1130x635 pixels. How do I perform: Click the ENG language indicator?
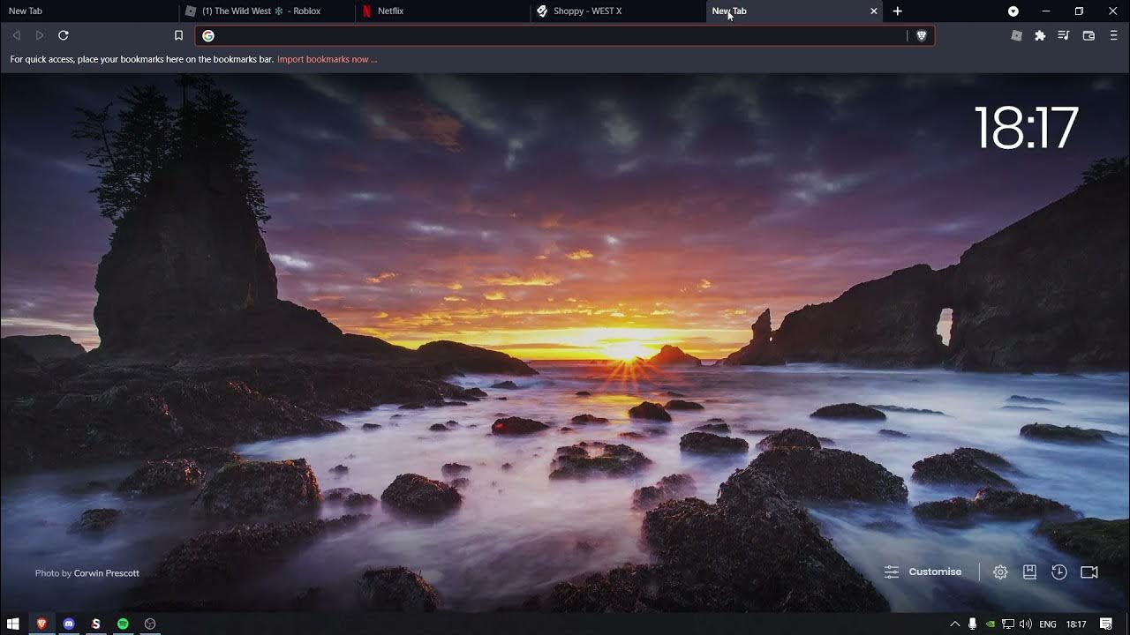point(1048,624)
